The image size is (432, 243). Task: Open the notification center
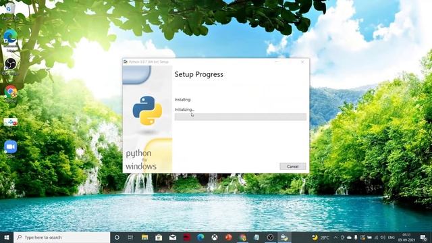[423, 237]
